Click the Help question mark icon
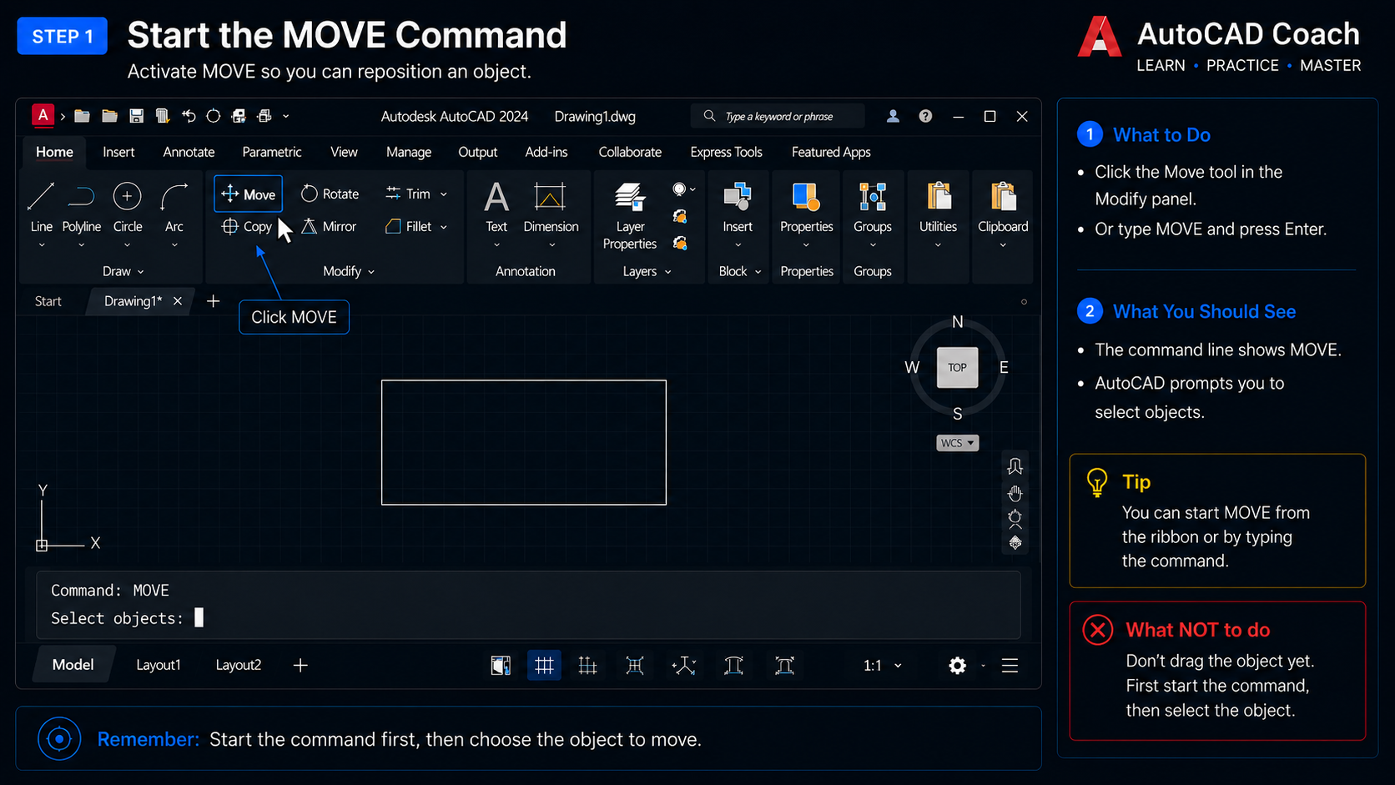Image resolution: width=1395 pixels, height=785 pixels. (x=925, y=116)
